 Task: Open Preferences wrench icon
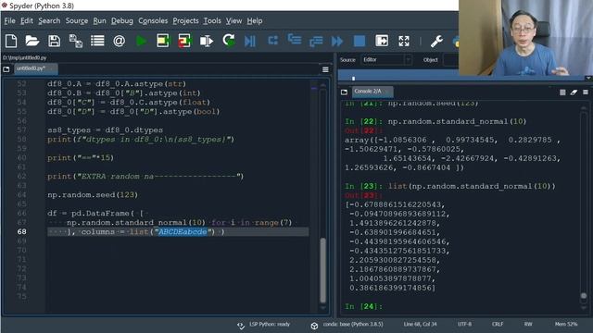[436, 41]
